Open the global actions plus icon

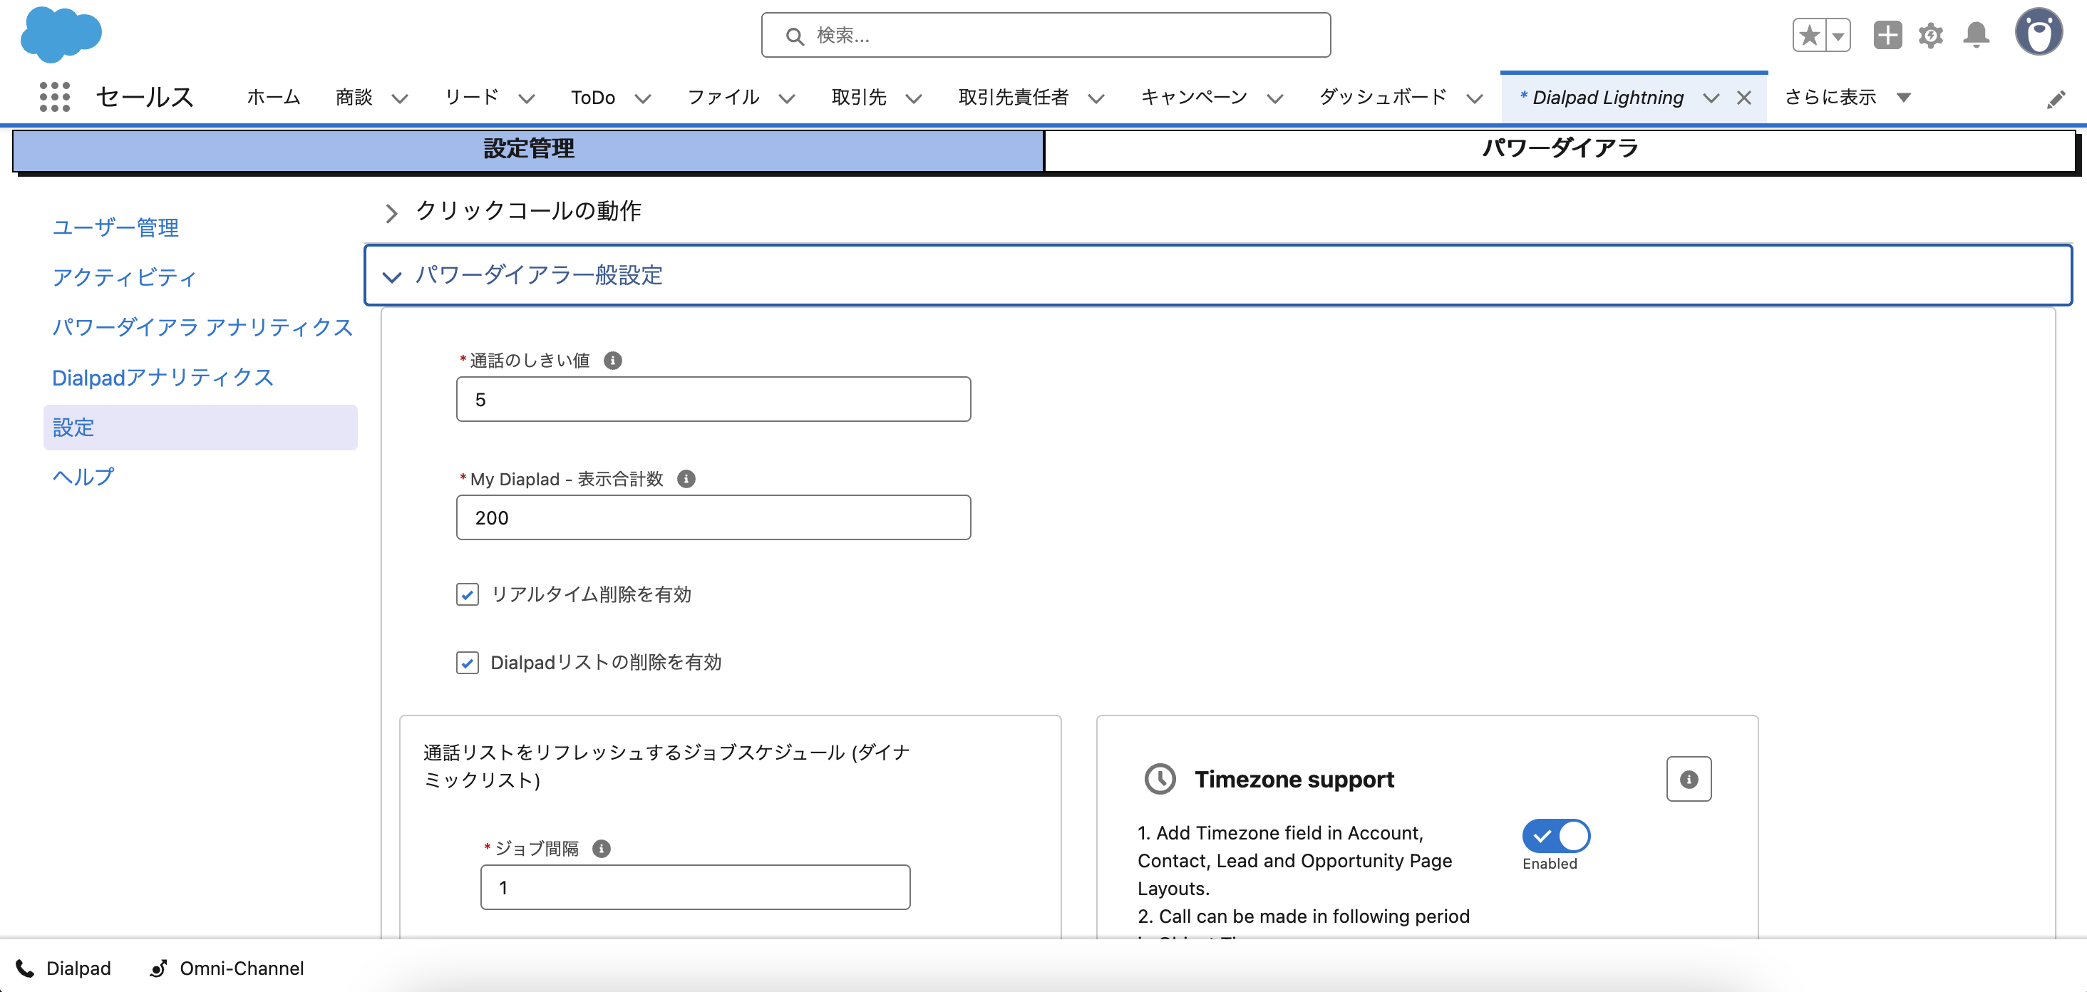click(x=1887, y=35)
